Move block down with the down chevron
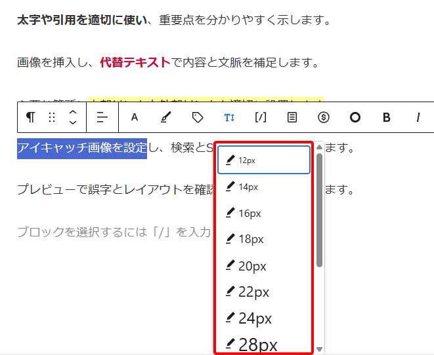 (x=73, y=123)
